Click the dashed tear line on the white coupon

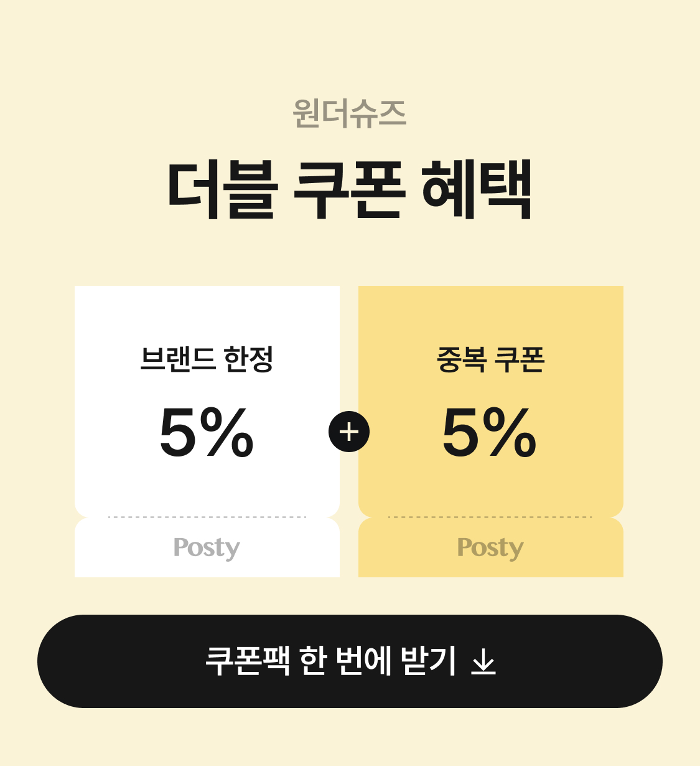pos(207,517)
